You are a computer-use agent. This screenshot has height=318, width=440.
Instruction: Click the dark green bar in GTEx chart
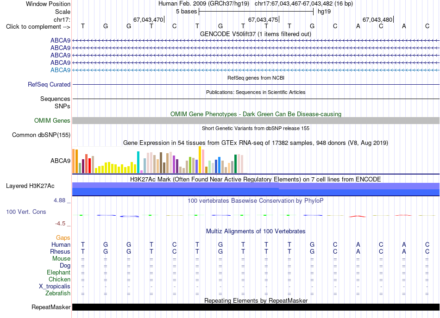(235, 164)
